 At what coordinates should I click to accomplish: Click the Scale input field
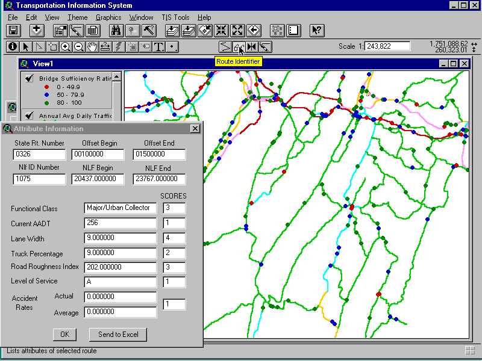pyautogui.click(x=387, y=46)
